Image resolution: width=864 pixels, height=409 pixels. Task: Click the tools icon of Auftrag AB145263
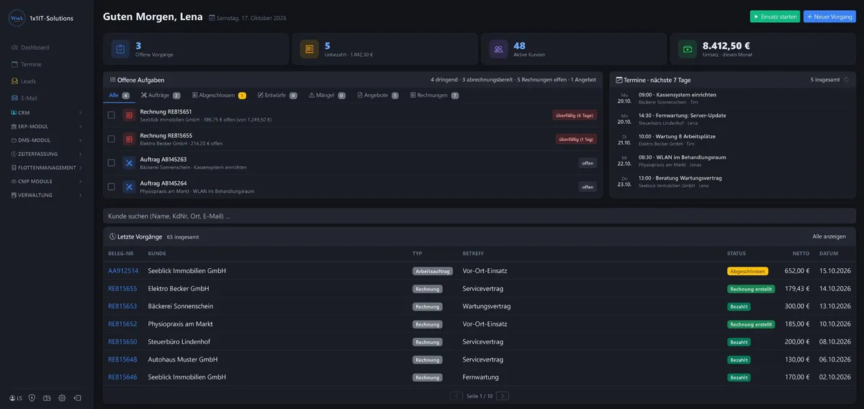point(129,163)
